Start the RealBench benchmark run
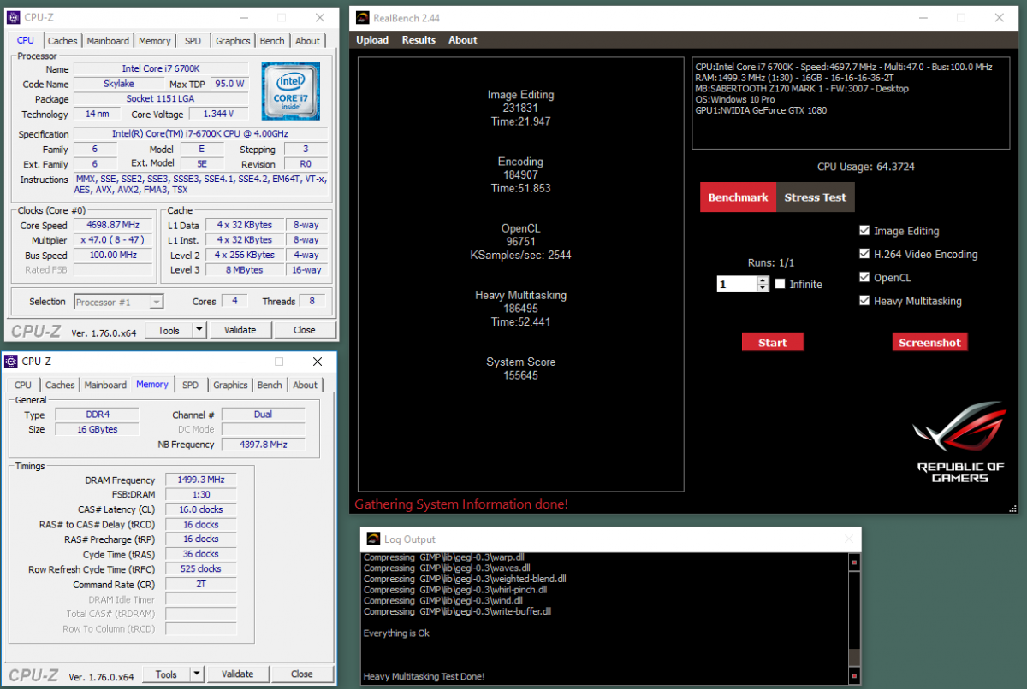Screen dimensions: 1027x689 click(773, 343)
